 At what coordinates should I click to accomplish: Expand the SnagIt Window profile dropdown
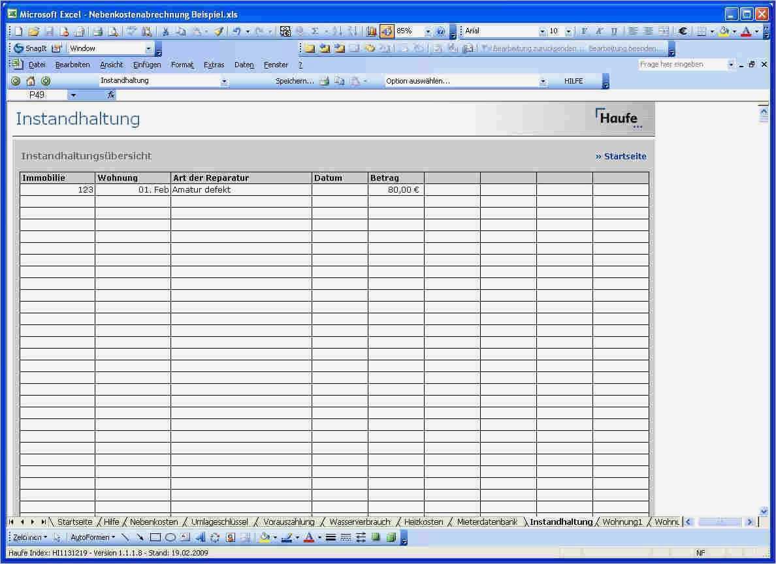[x=148, y=48]
